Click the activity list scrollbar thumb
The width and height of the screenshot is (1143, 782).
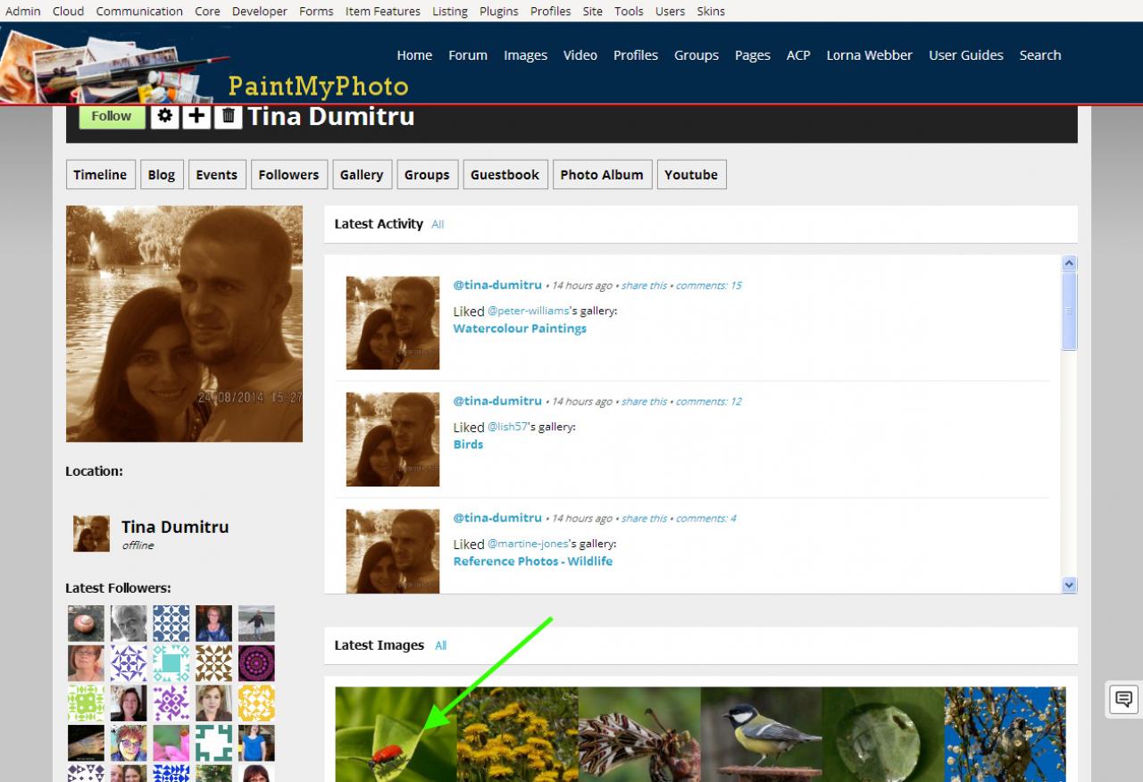coord(1069,311)
